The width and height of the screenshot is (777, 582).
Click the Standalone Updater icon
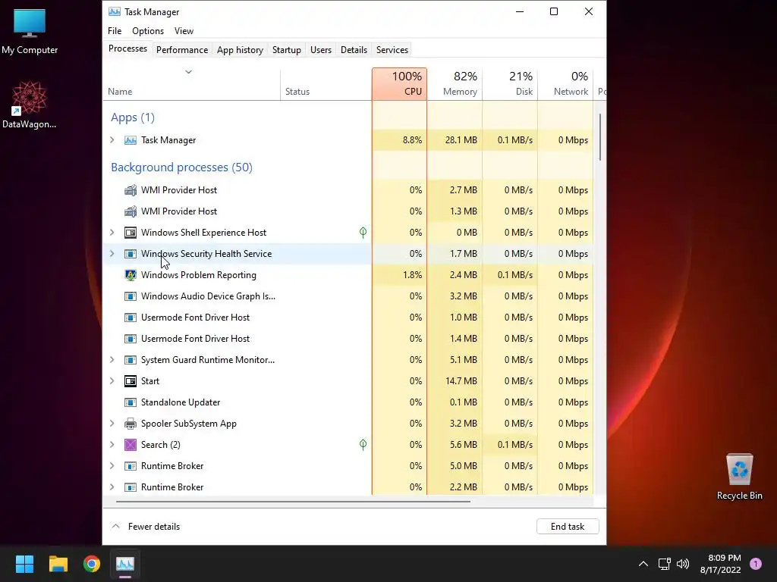click(x=131, y=402)
